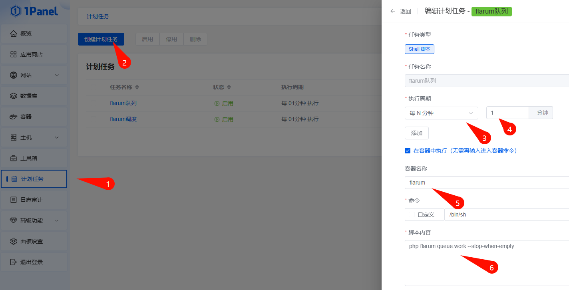Click the grid icon beside 应用商店
The height and width of the screenshot is (290, 569).
(x=14, y=54)
